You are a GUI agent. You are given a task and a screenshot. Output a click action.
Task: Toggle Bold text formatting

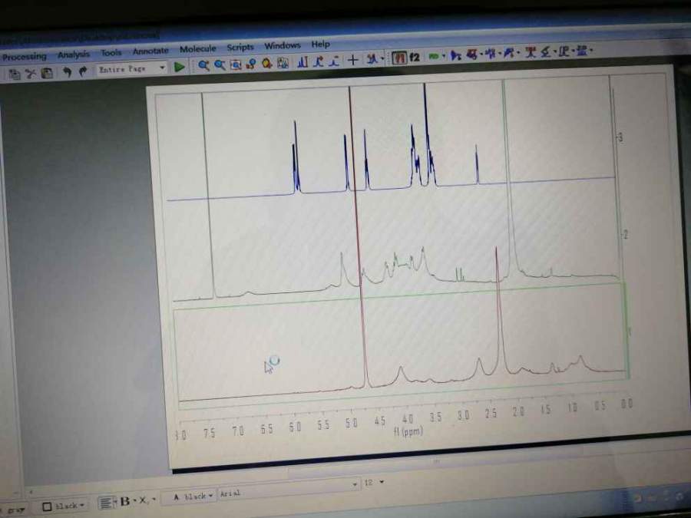[125, 501]
